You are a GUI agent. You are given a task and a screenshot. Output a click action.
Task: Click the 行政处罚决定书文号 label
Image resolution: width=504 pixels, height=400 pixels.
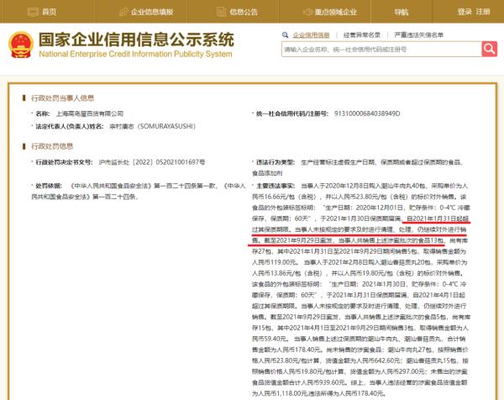pos(64,162)
